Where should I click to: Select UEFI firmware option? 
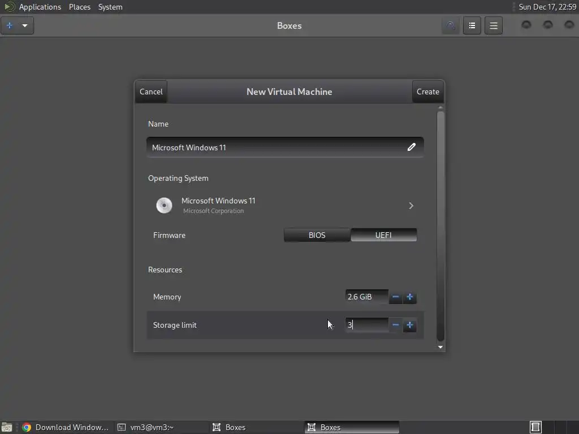[383, 235]
